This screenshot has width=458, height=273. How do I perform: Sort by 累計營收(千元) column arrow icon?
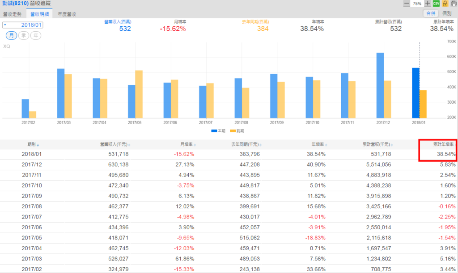(392, 145)
